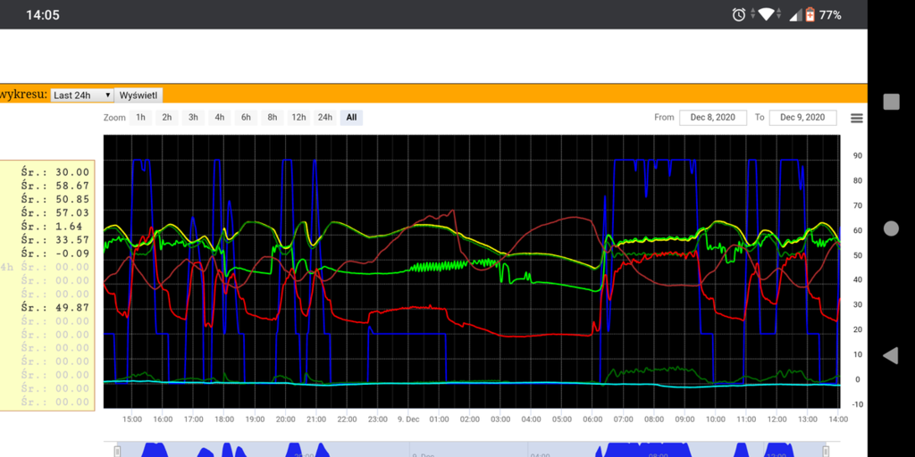
Task: Select the All zoom button
Action: (x=351, y=118)
